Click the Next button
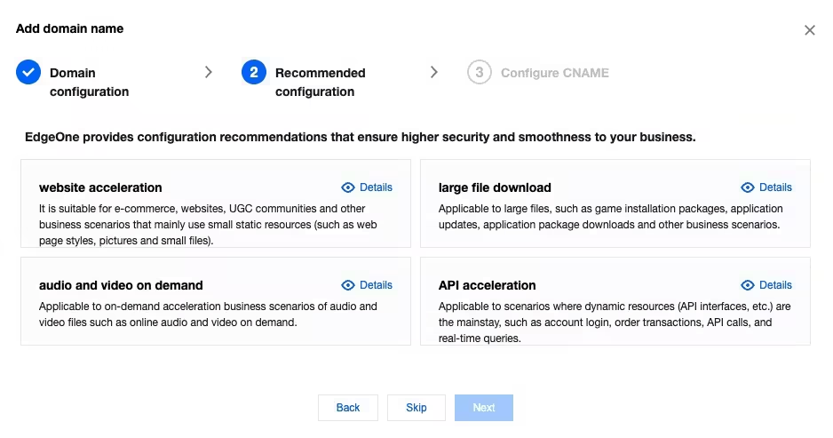The image size is (833, 438). (x=484, y=408)
